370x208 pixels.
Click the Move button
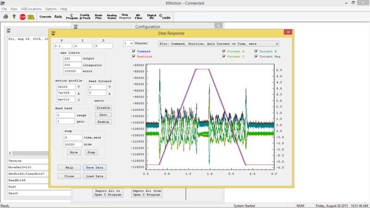pyautogui.click(x=73, y=152)
